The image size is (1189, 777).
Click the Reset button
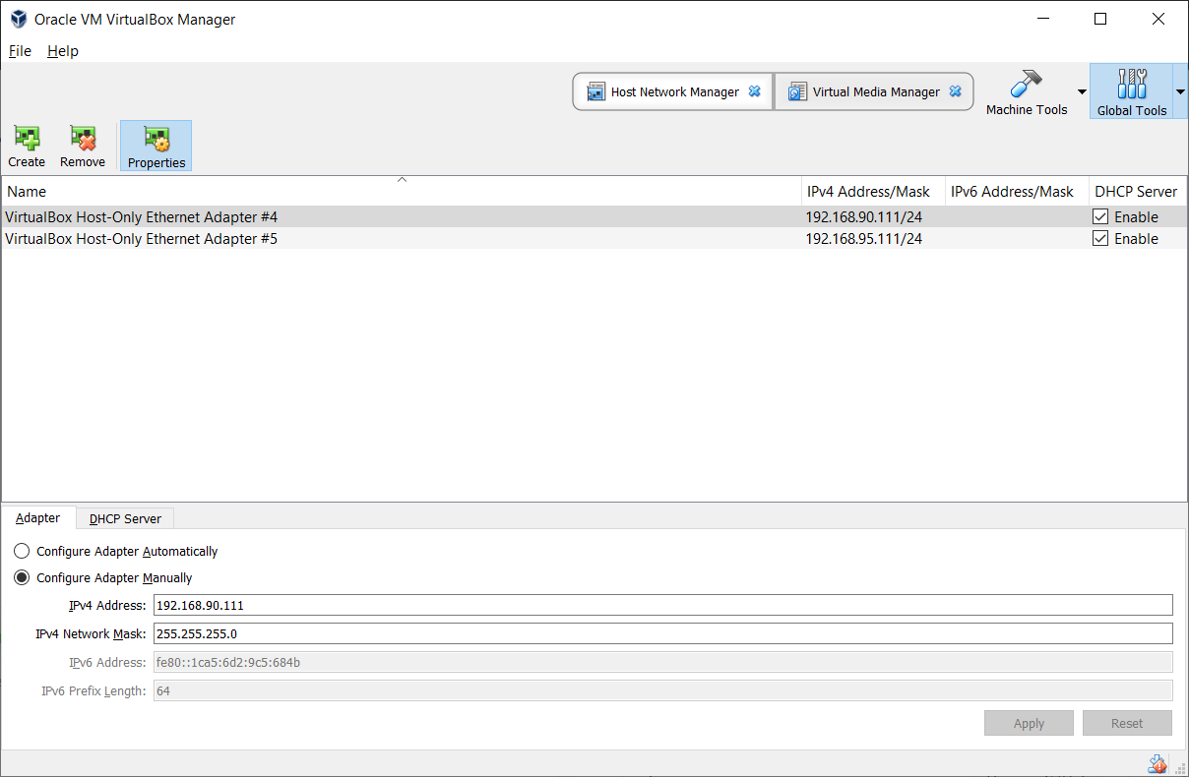click(1127, 723)
